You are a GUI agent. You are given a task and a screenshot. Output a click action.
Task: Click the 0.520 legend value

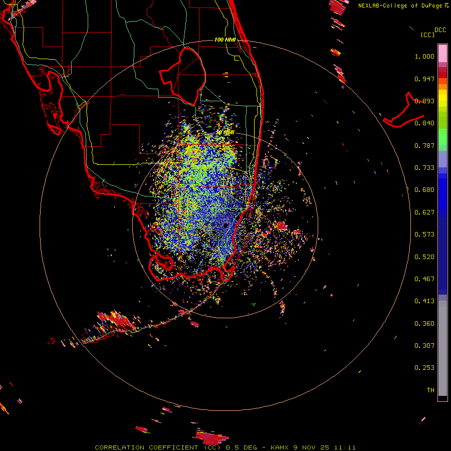click(424, 257)
